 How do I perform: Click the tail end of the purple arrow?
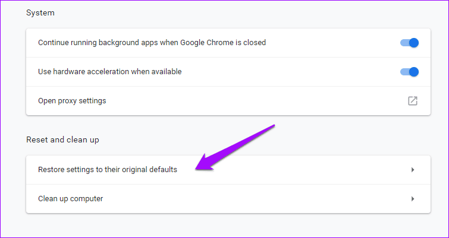click(x=274, y=125)
